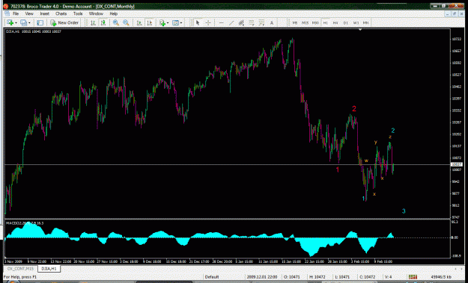Show the Market Watch panel icon
The width and height of the screenshot is (468, 283).
click(40, 22)
